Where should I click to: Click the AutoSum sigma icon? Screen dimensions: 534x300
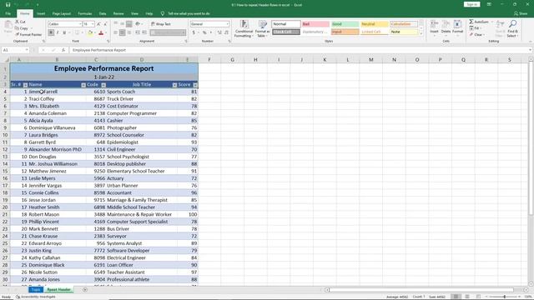click(x=471, y=22)
